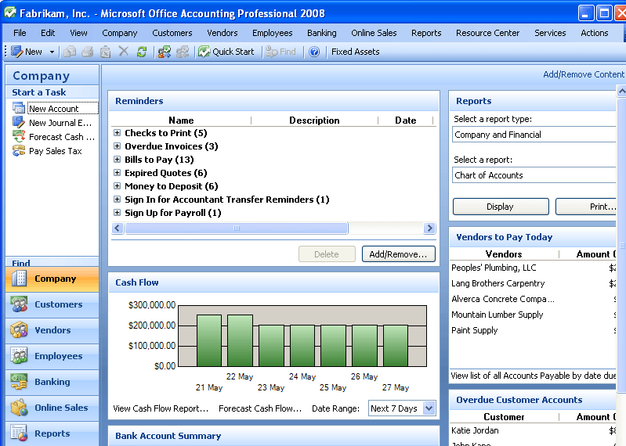Image resolution: width=626 pixels, height=446 pixels.
Task: Click the Online Sales navigation pane icon
Action: [x=19, y=408]
